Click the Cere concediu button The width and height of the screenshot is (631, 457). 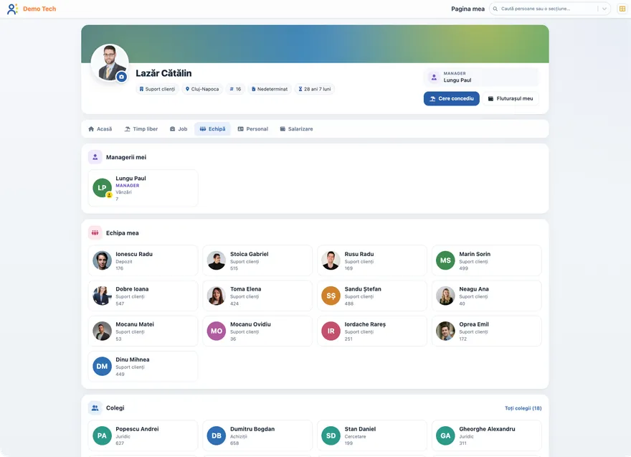(x=452, y=99)
